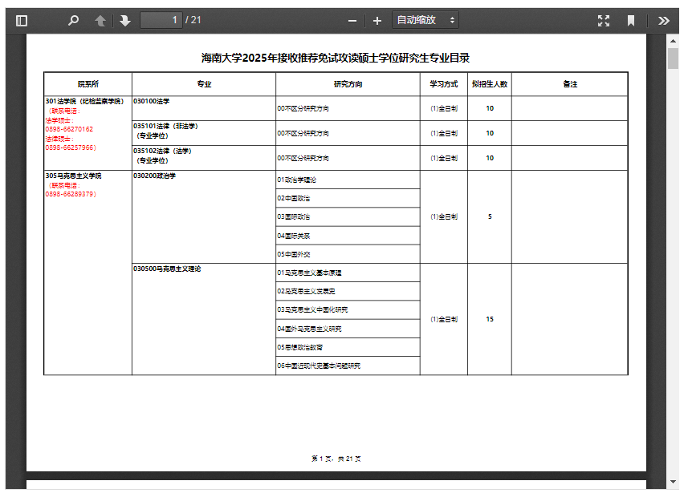Screen dimensions: 688x497
Task: Click the 研究方向 column header
Action: tap(348, 84)
